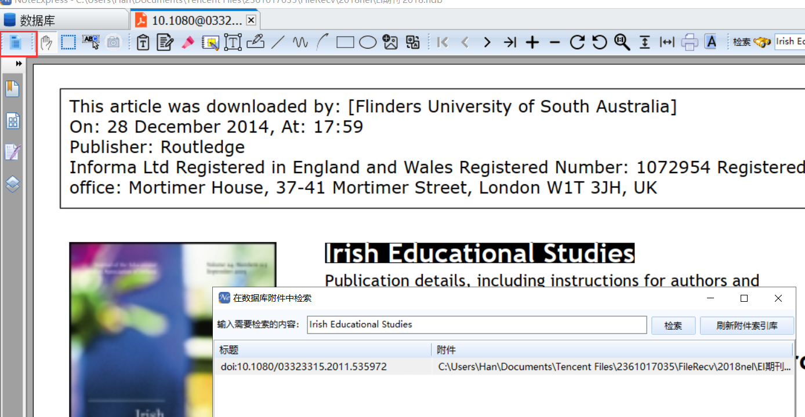Open the layers panel in sidebar
Viewport: 805px width, 417px height.
[12, 184]
